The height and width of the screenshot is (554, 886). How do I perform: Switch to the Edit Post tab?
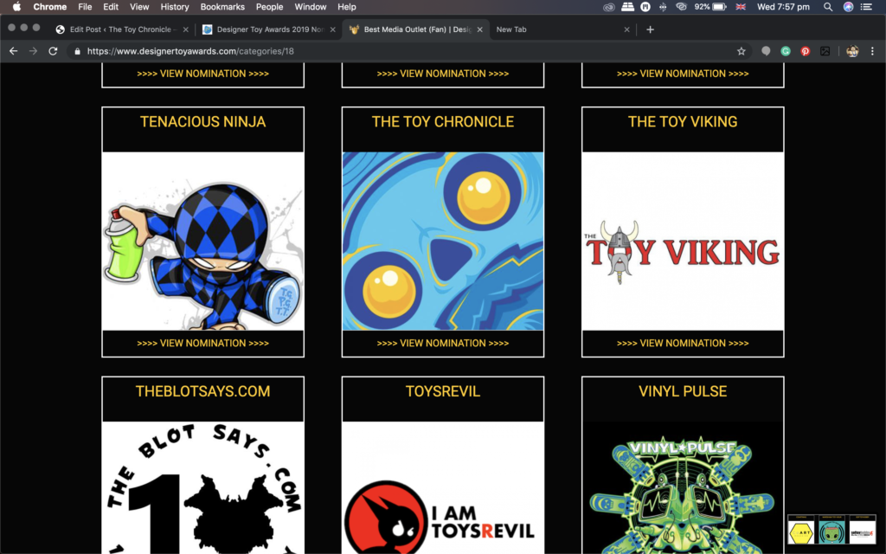(x=119, y=29)
